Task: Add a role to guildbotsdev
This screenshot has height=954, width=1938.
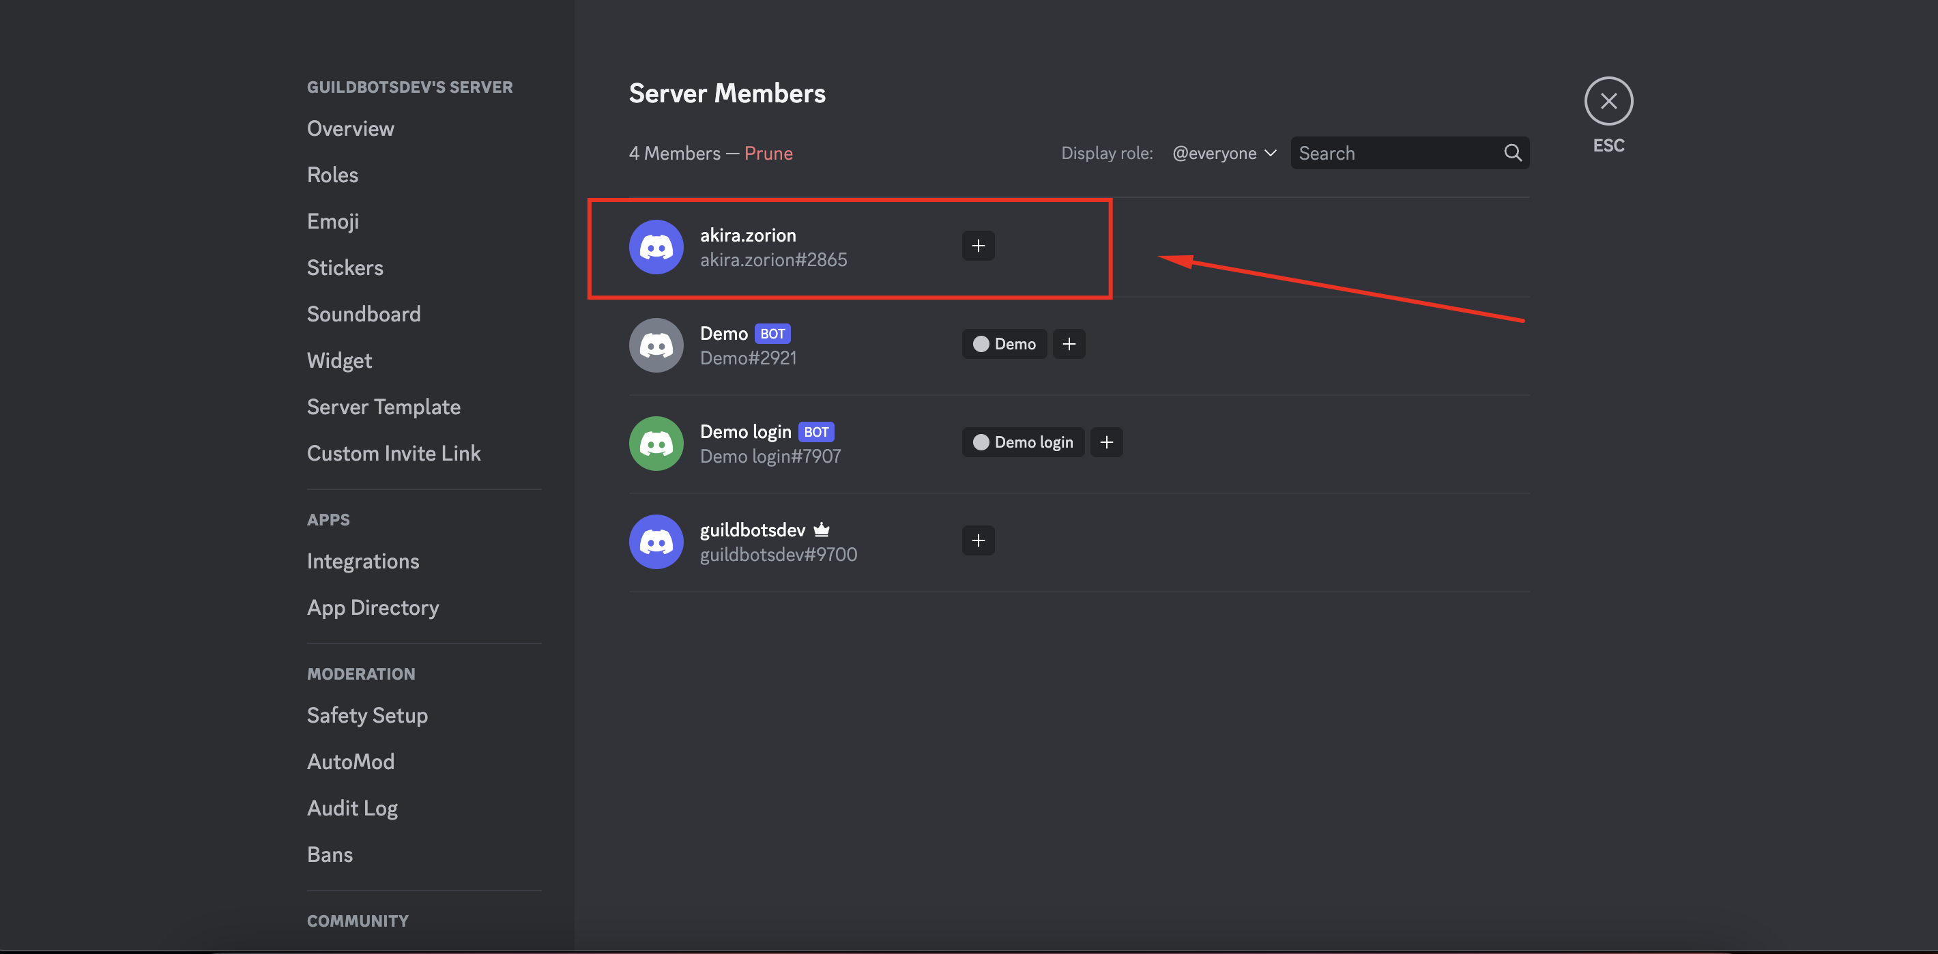Action: click(x=978, y=540)
